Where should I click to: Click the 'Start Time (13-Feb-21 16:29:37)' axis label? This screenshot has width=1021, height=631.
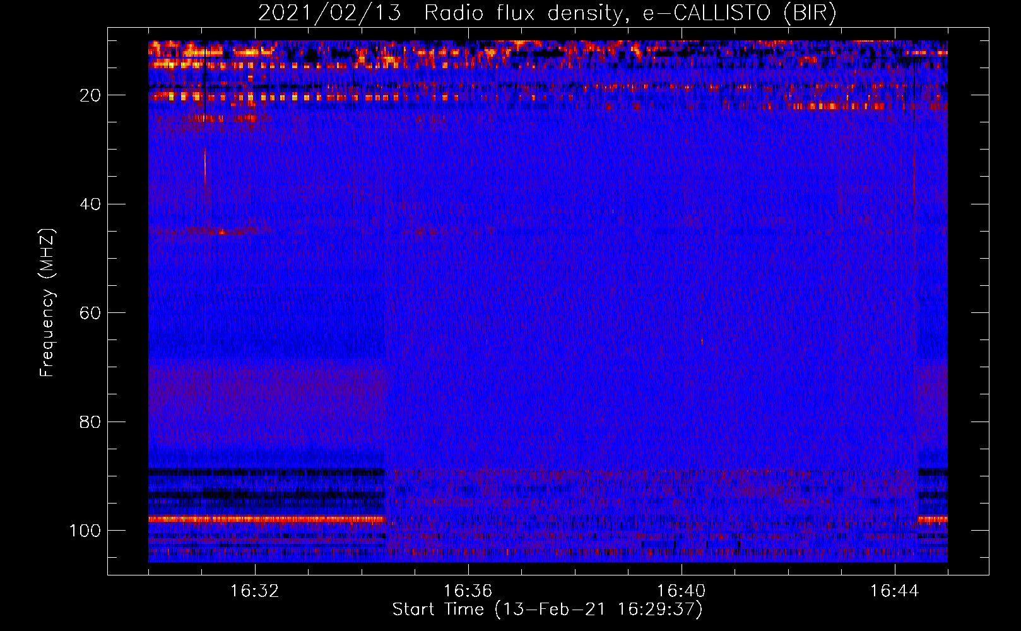coord(547,610)
